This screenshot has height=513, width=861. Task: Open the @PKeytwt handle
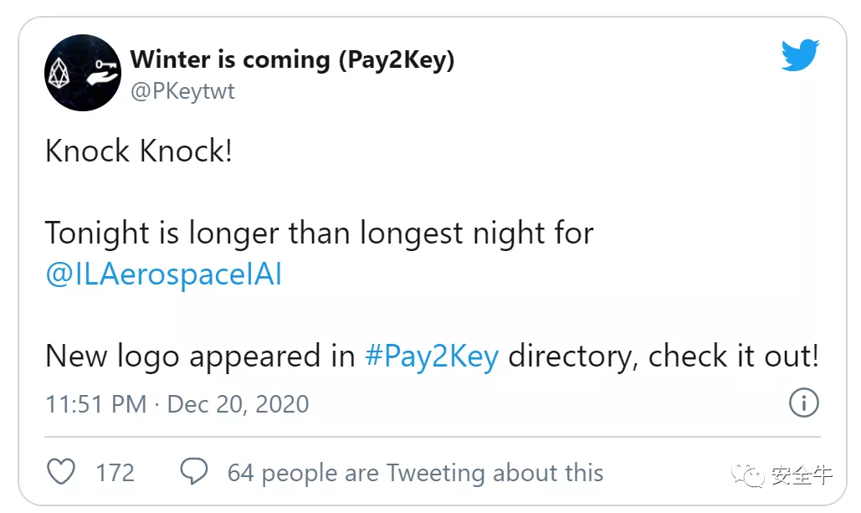182,91
